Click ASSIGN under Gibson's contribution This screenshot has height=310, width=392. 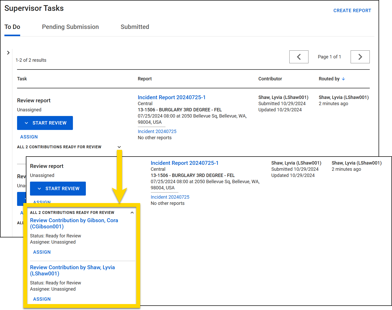tap(42, 252)
